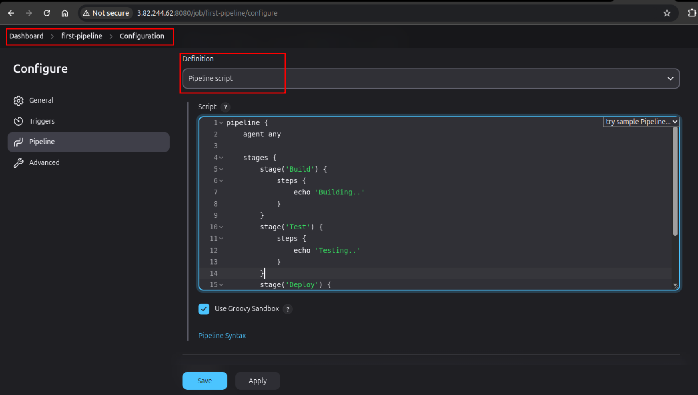The height and width of the screenshot is (395, 698).
Task: Collapse the stages block fold arrow on line 4
Action: point(221,158)
